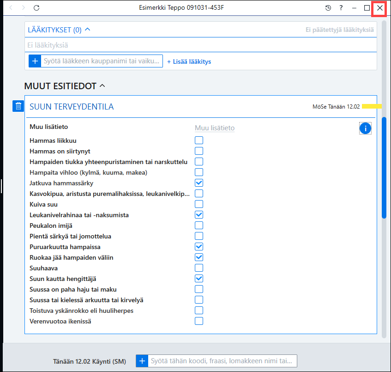Viewport: 391px width, 372px height.
Task: Check Toistuva yskänrokko eli huuliherpes checkbox
Action: (x=199, y=311)
